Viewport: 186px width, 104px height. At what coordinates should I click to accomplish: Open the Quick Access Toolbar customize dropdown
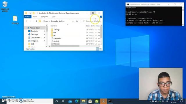coord(36,13)
